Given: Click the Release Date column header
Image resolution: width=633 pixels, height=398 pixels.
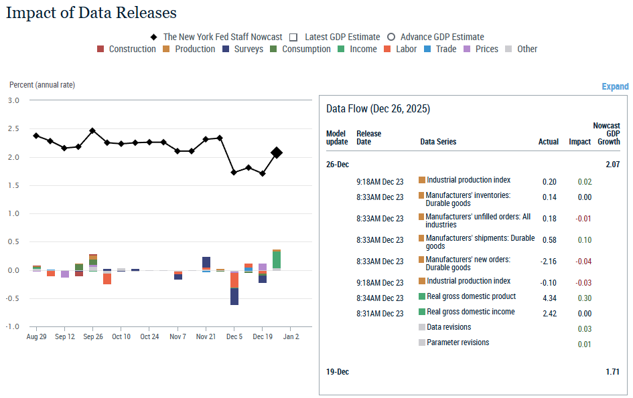Looking at the screenshot, I should [368, 137].
